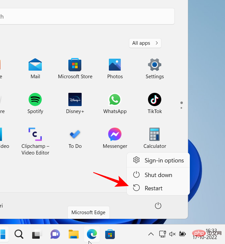The width and height of the screenshot is (225, 244).
Task: Open TikTok app
Action: coord(155,103)
